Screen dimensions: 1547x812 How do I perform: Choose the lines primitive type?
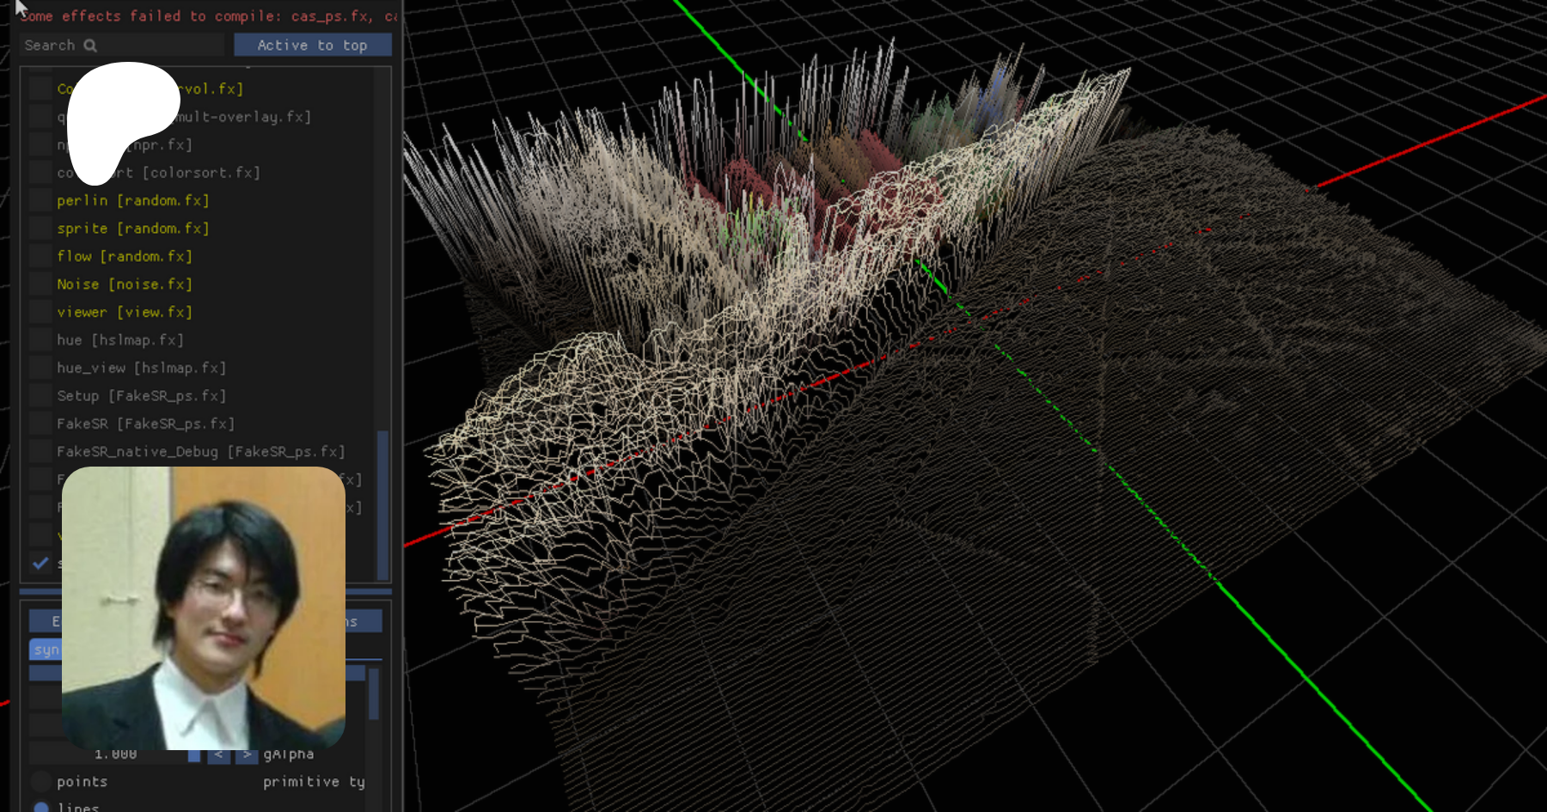(40, 808)
